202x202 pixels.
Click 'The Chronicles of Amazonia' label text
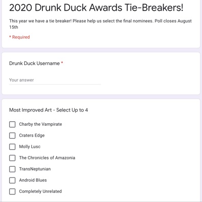(x=47, y=158)
